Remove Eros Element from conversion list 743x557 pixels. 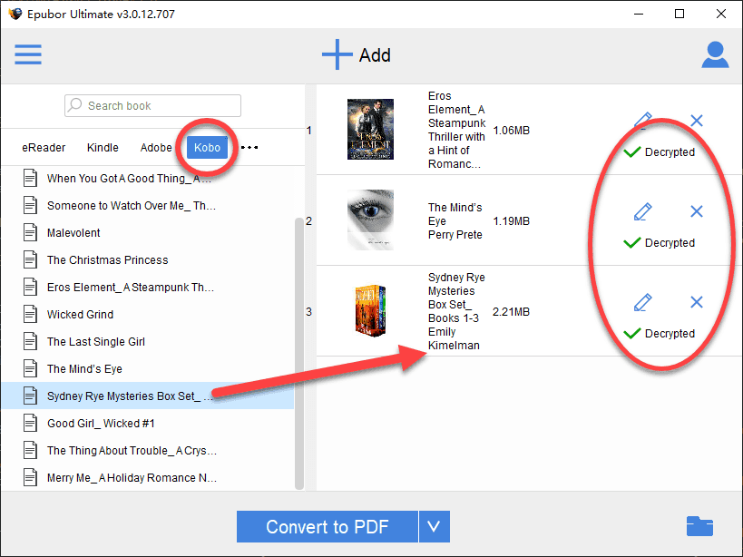point(697,121)
